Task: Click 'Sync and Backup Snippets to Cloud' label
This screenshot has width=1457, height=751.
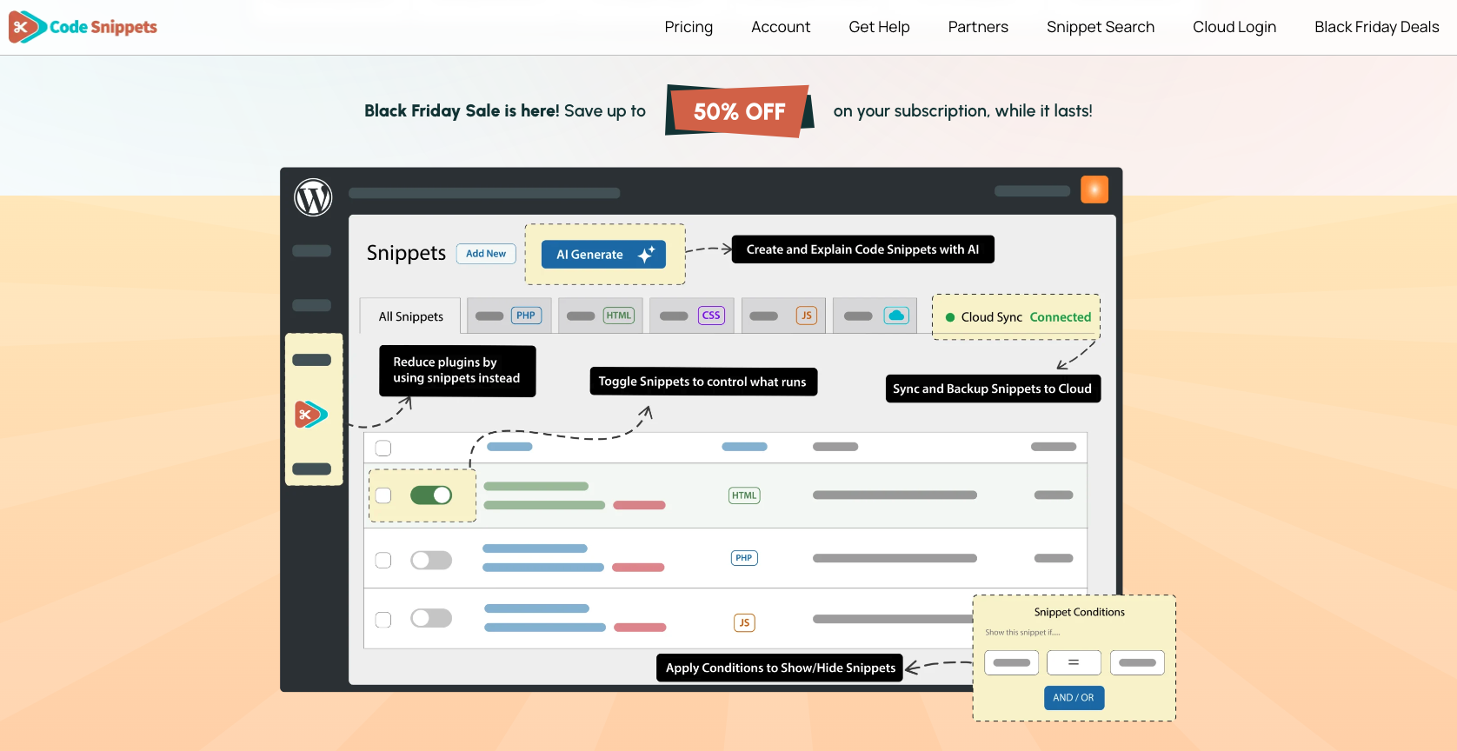Action: click(993, 389)
